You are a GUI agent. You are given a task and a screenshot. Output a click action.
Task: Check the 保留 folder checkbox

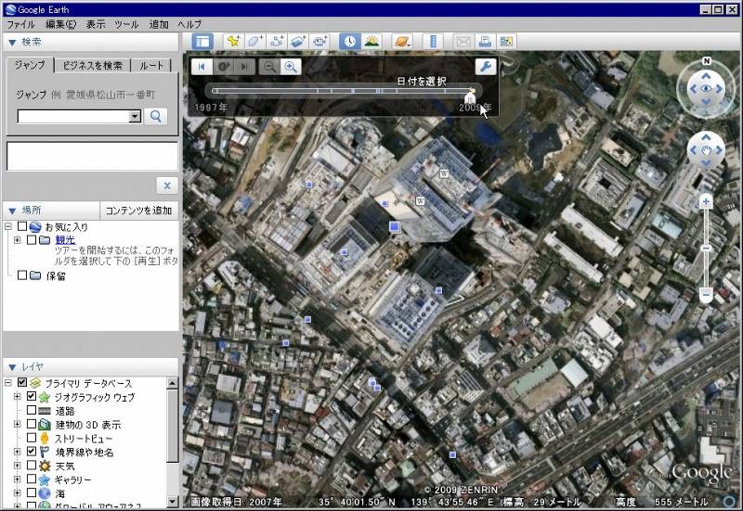tap(22, 275)
